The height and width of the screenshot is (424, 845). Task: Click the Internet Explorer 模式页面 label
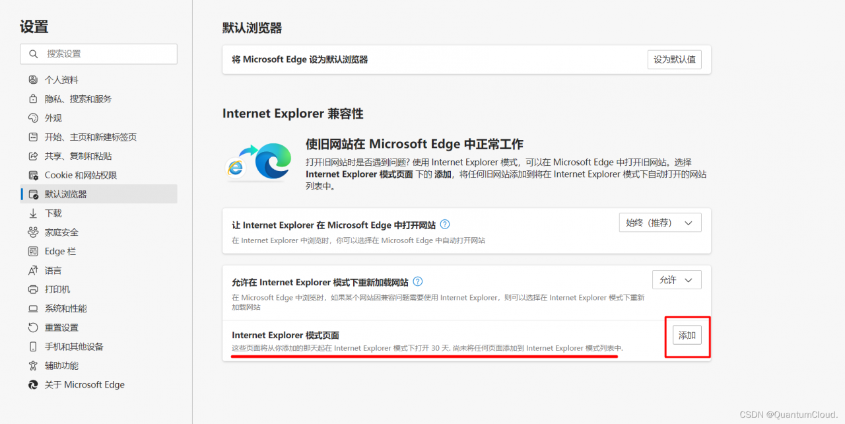pos(285,336)
